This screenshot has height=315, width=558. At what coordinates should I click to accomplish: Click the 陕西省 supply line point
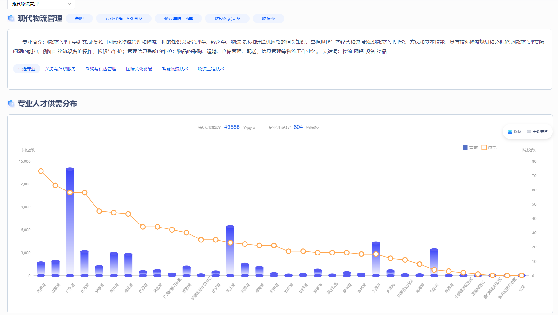click(186, 233)
